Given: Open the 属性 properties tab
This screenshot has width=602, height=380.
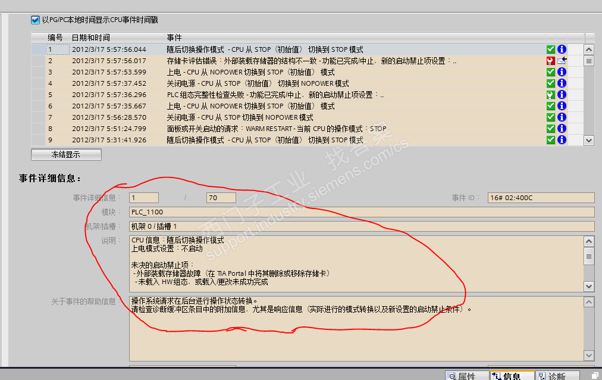Looking at the screenshot, I should (467, 376).
